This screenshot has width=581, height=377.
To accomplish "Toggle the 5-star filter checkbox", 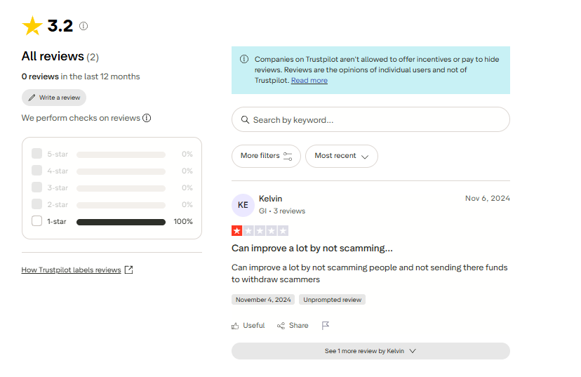I will [x=36, y=154].
